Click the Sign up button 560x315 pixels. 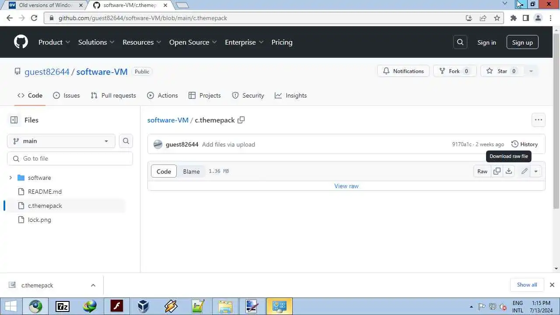point(522,42)
